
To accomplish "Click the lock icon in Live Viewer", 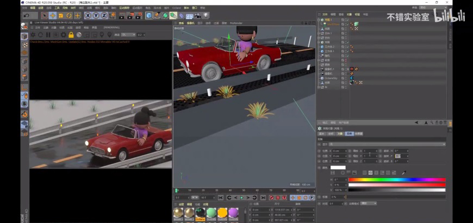I will click(x=71, y=35).
